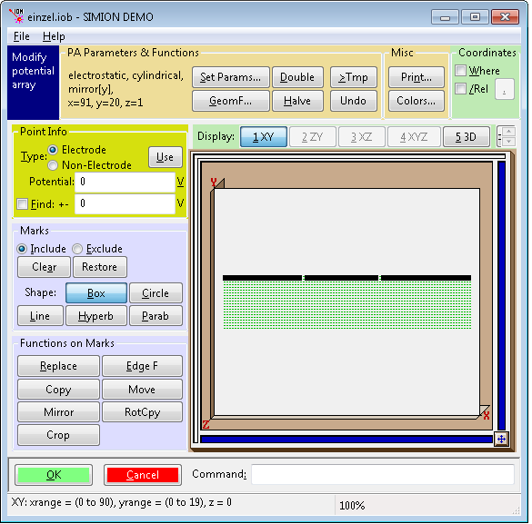Click the Replace function button
The height and width of the screenshot is (524, 532).
tap(58, 366)
